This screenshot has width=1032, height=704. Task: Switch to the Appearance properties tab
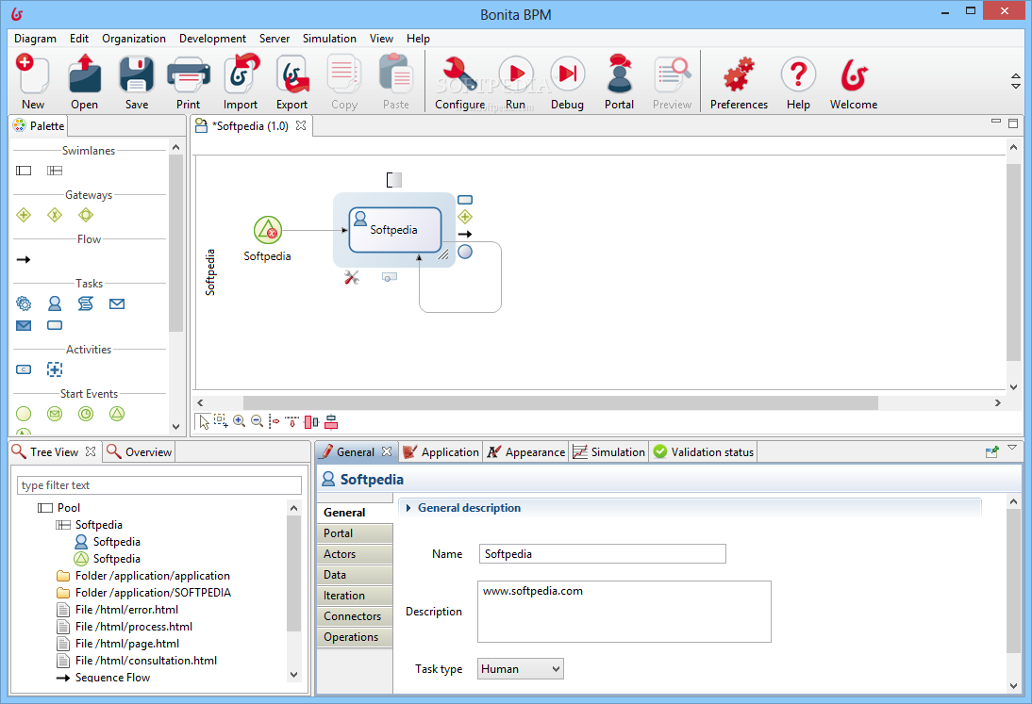coord(525,452)
